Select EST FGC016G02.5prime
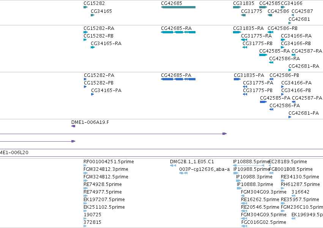 tap(264, 222)
